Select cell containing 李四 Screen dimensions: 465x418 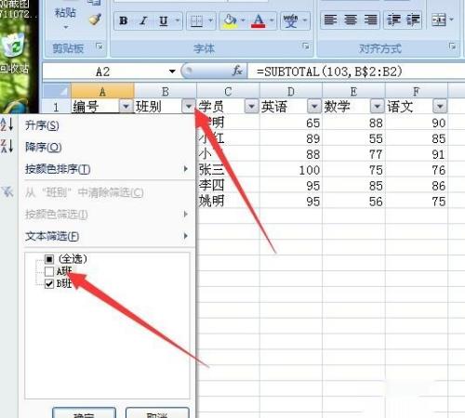228,186
